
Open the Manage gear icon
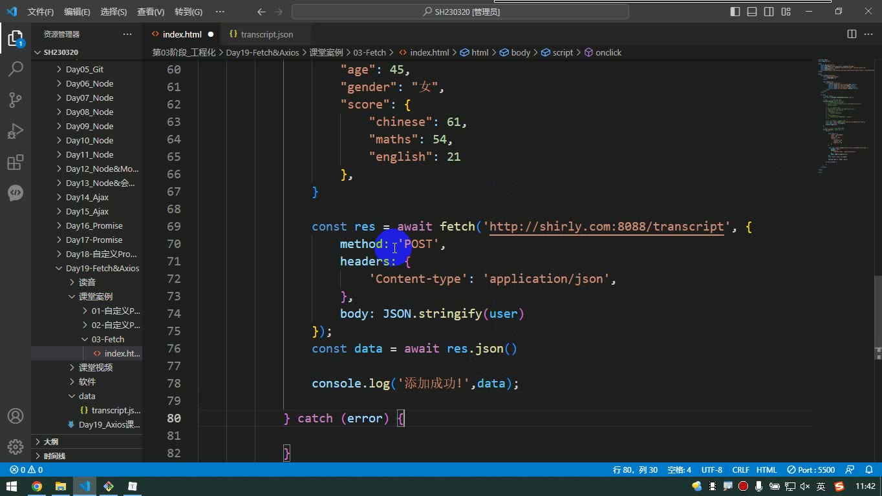coord(16,447)
